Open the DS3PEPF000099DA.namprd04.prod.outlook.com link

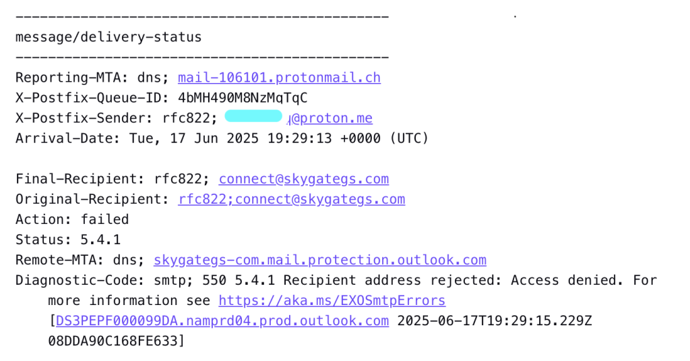coord(222,321)
